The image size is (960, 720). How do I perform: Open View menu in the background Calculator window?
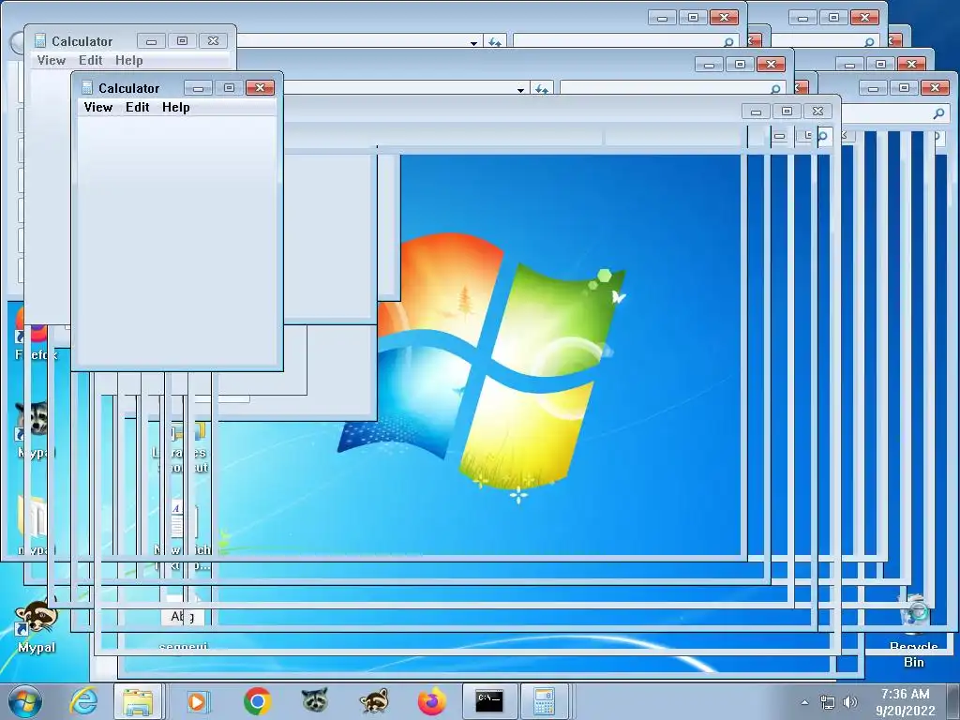click(x=51, y=60)
